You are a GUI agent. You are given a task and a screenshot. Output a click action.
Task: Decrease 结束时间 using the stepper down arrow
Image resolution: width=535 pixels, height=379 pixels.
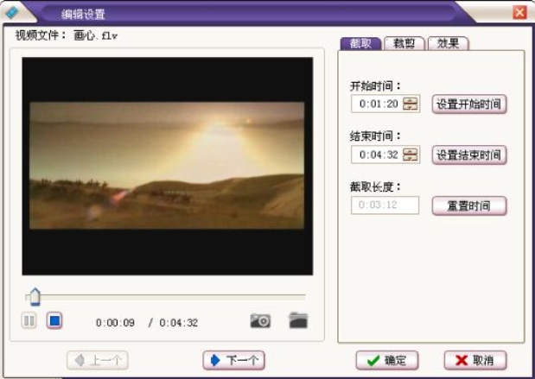point(411,158)
